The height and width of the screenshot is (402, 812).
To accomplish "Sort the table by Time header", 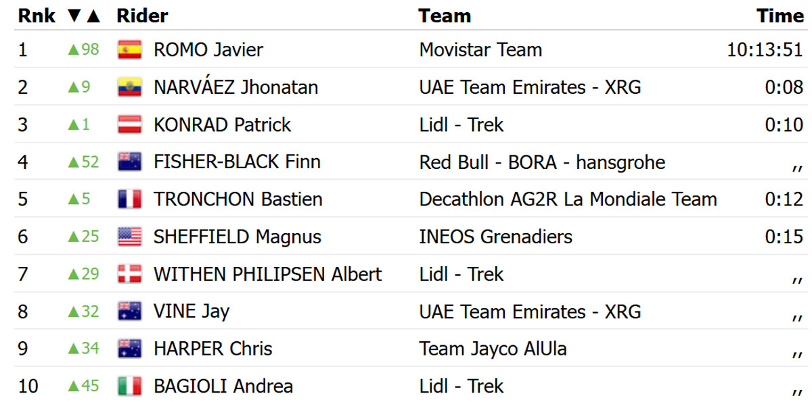I will click(780, 16).
